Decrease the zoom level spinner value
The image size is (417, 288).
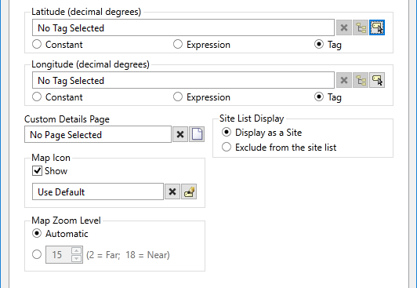tap(76, 258)
